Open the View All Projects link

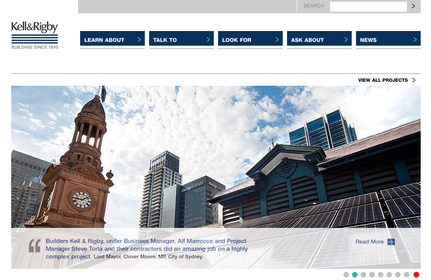tap(383, 80)
